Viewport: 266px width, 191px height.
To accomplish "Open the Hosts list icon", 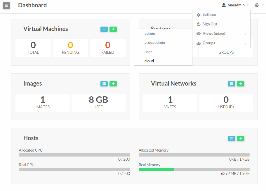I will coord(232,138).
